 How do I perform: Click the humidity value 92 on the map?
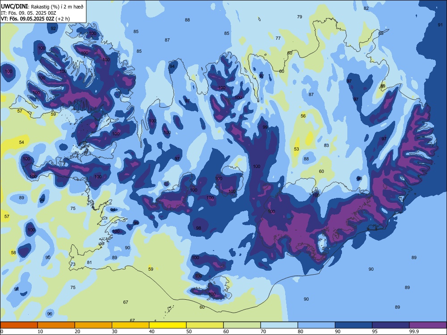(x=53, y=28)
